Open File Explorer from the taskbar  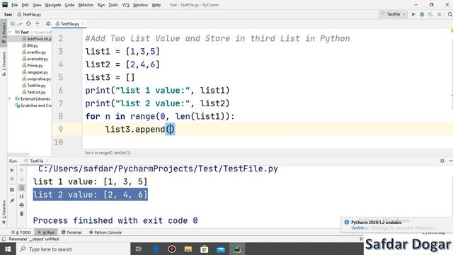pos(188,249)
